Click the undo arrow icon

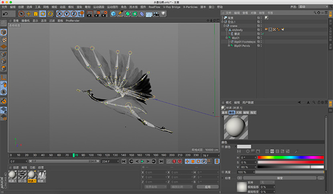5,14
